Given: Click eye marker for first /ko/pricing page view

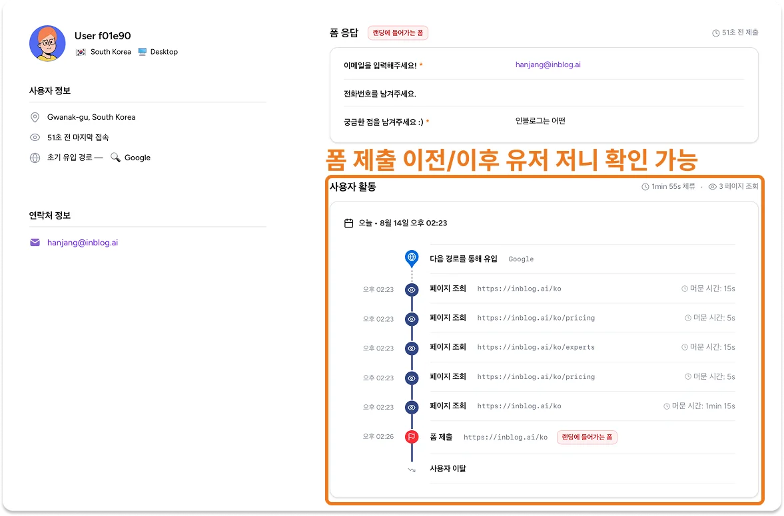Looking at the screenshot, I should tap(412, 319).
